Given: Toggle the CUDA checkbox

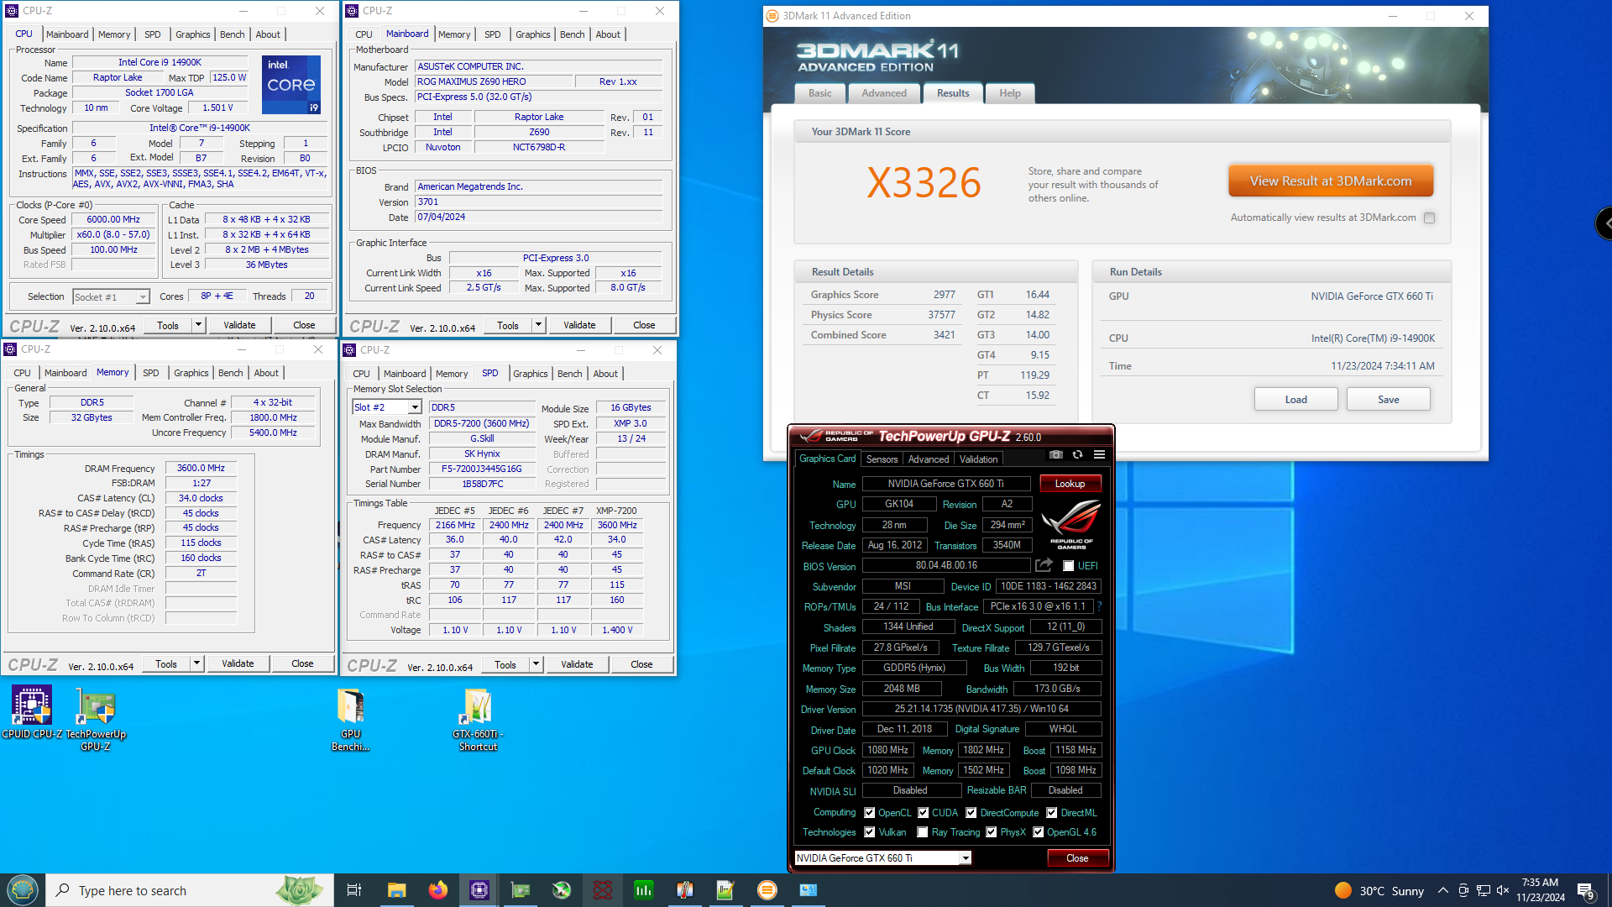Looking at the screenshot, I should pyautogui.click(x=924, y=813).
